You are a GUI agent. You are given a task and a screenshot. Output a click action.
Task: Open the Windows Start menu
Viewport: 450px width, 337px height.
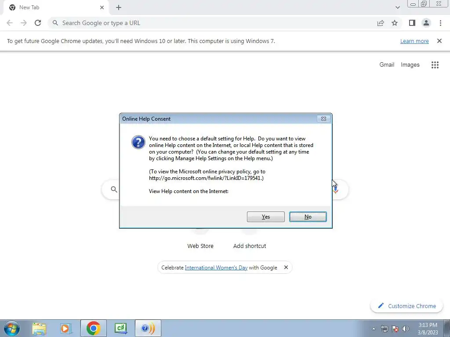[x=12, y=328]
